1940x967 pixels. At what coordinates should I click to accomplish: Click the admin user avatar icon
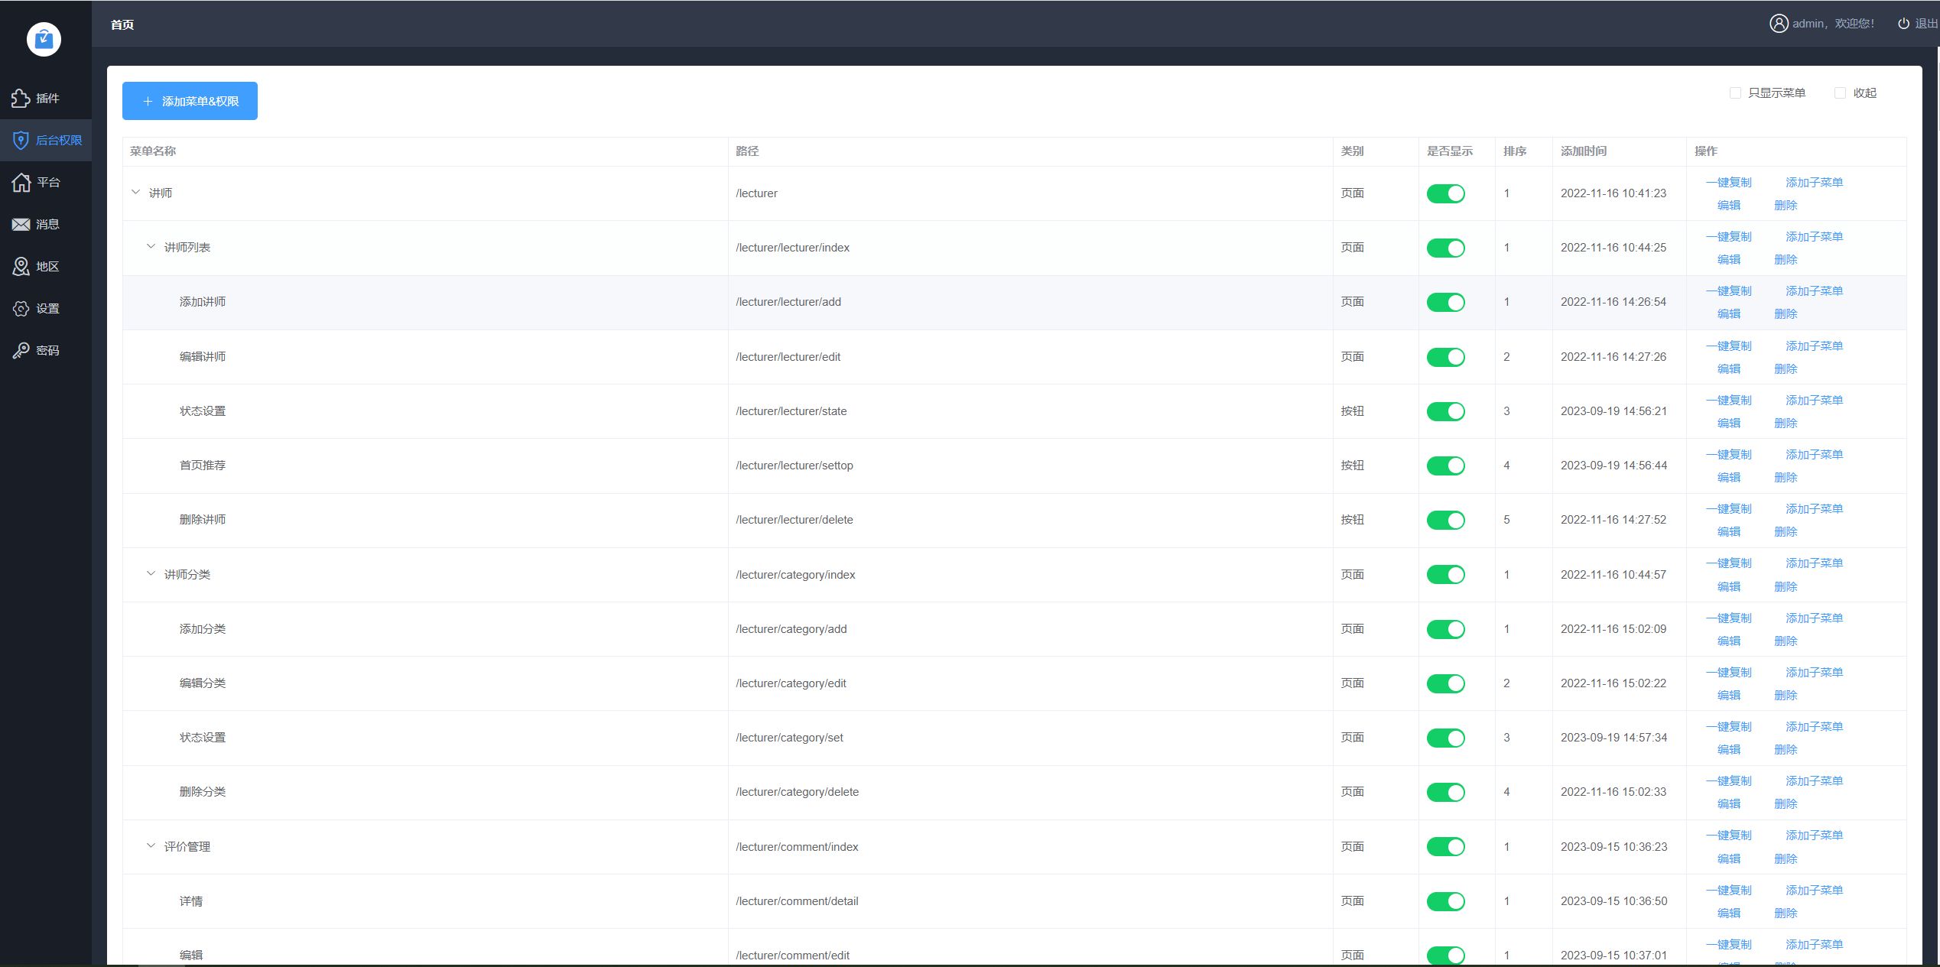[1779, 24]
